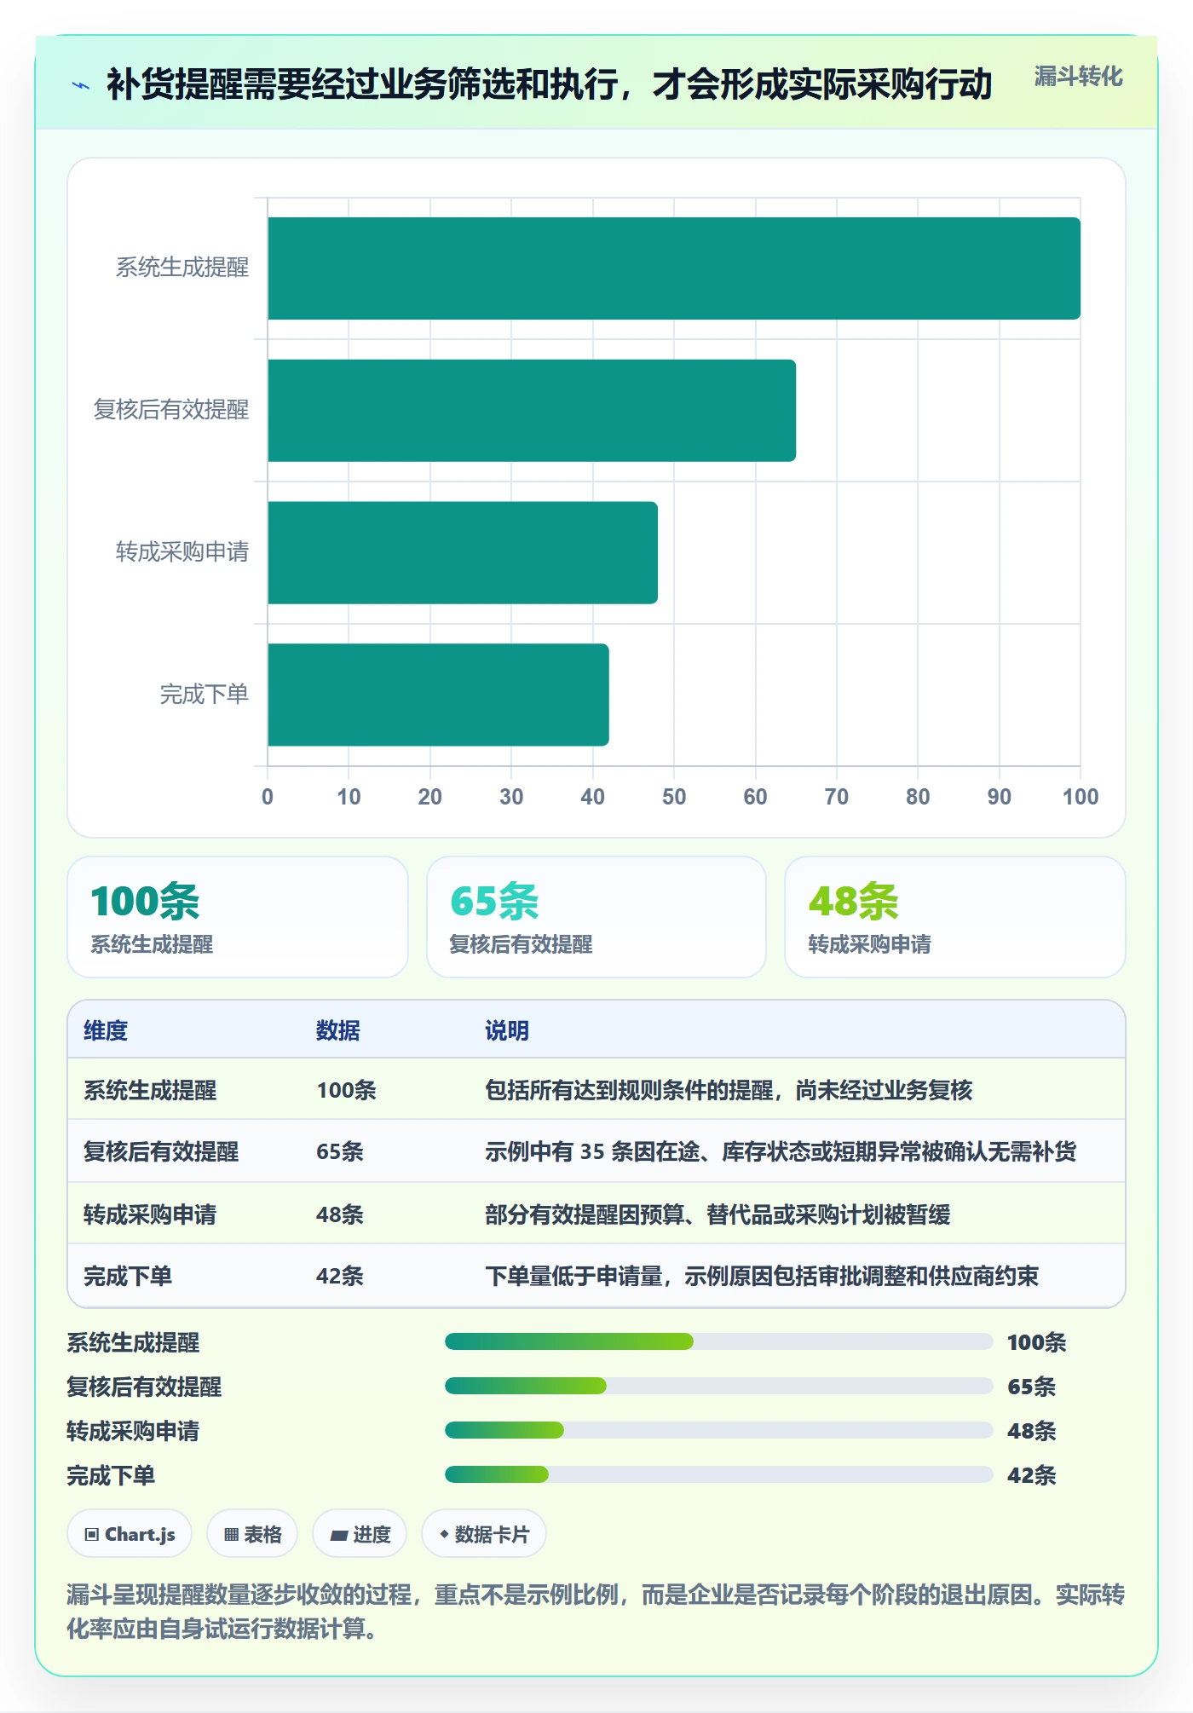Click the 系统生成提醒 progress bar

pyautogui.click(x=718, y=1341)
